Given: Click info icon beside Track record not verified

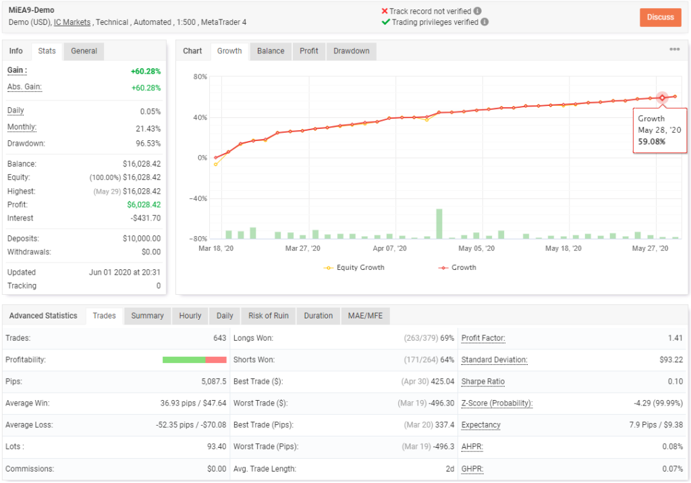Looking at the screenshot, I should [x=477, y=11].
